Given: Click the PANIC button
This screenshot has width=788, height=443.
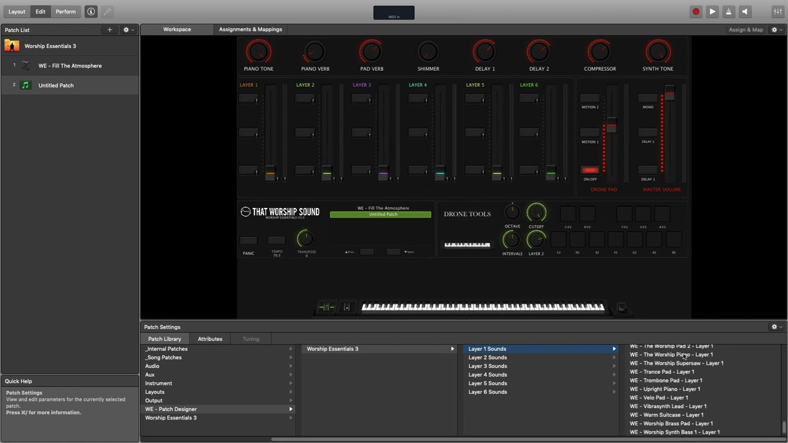Looking at the screenshot, I should (x=249, y=241).
